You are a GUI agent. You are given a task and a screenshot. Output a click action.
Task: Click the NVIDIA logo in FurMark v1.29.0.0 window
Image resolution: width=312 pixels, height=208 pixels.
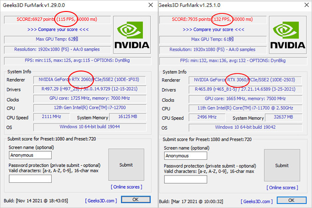tap(132, 35)
